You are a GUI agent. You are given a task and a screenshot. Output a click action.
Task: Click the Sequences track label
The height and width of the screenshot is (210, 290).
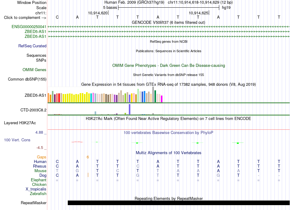pyautogui.click(x=36, y=56)
